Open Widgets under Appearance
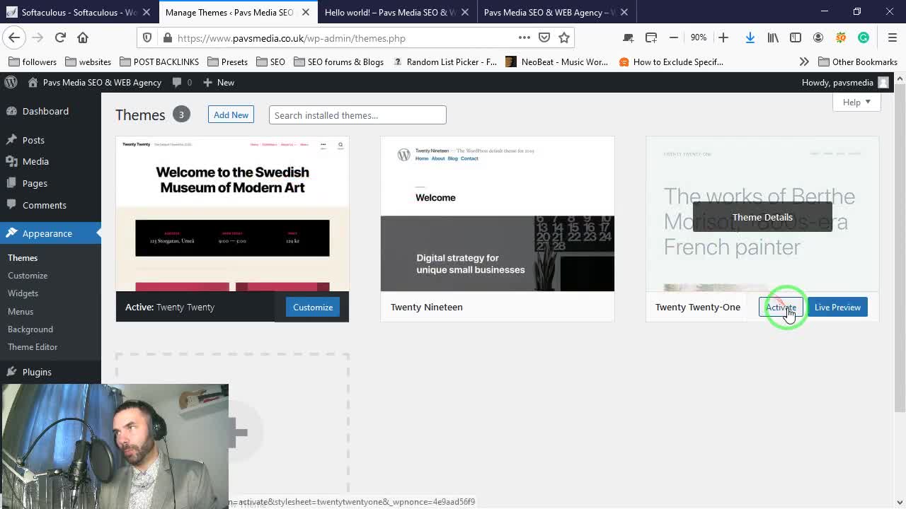 point(23,293)
